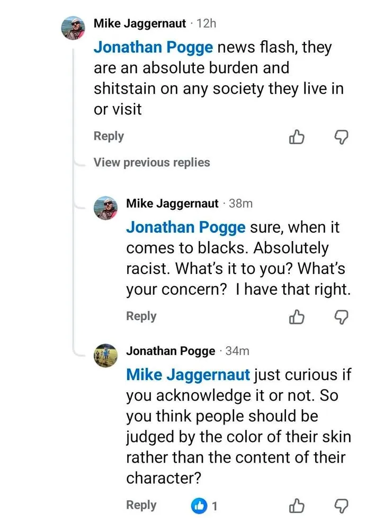Image resolution: width=366 pixels, height=530 pixels.
Task: Open Mike Jaggernaut author name on 12h comment
Action: (140, 23)
